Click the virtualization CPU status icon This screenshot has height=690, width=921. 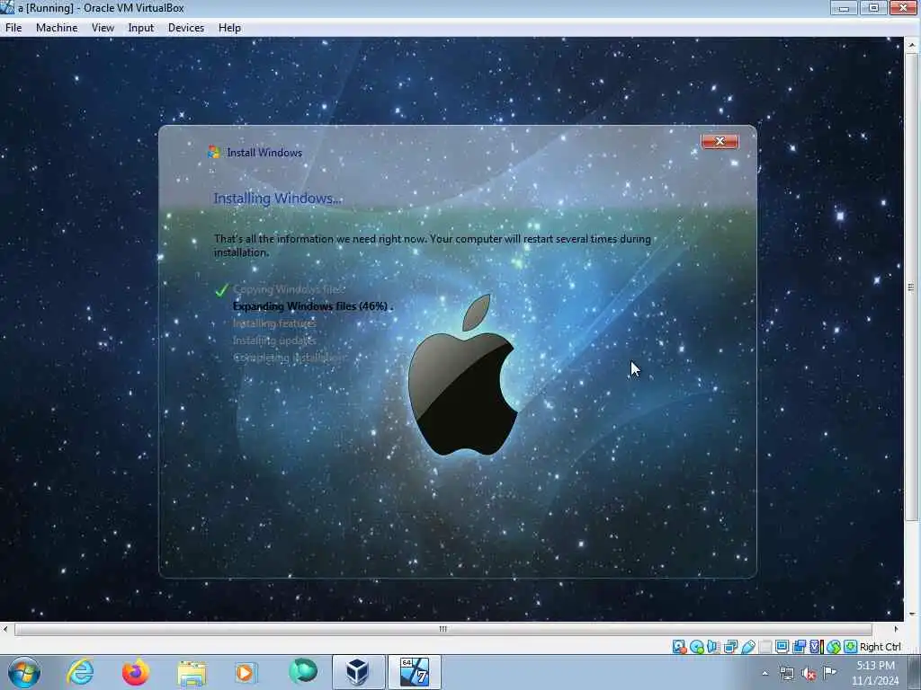pos(817,647)
